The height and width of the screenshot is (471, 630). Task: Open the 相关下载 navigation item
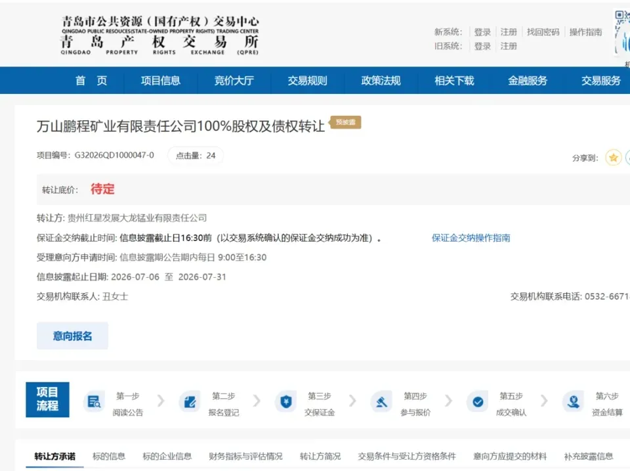(x=454, y=80)
